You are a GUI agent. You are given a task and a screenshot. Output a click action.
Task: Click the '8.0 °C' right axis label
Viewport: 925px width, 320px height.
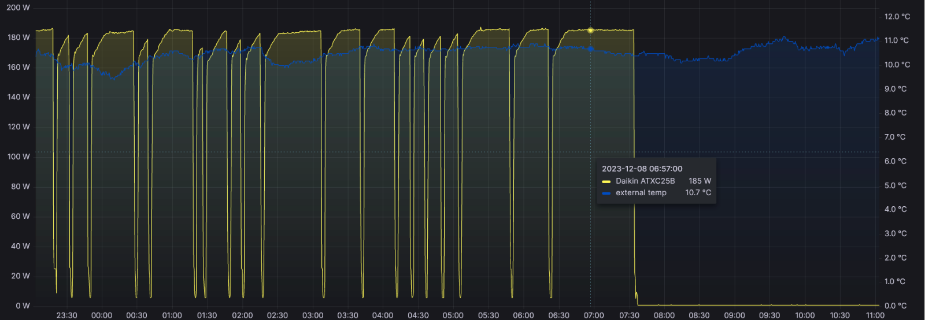[896, 113]
